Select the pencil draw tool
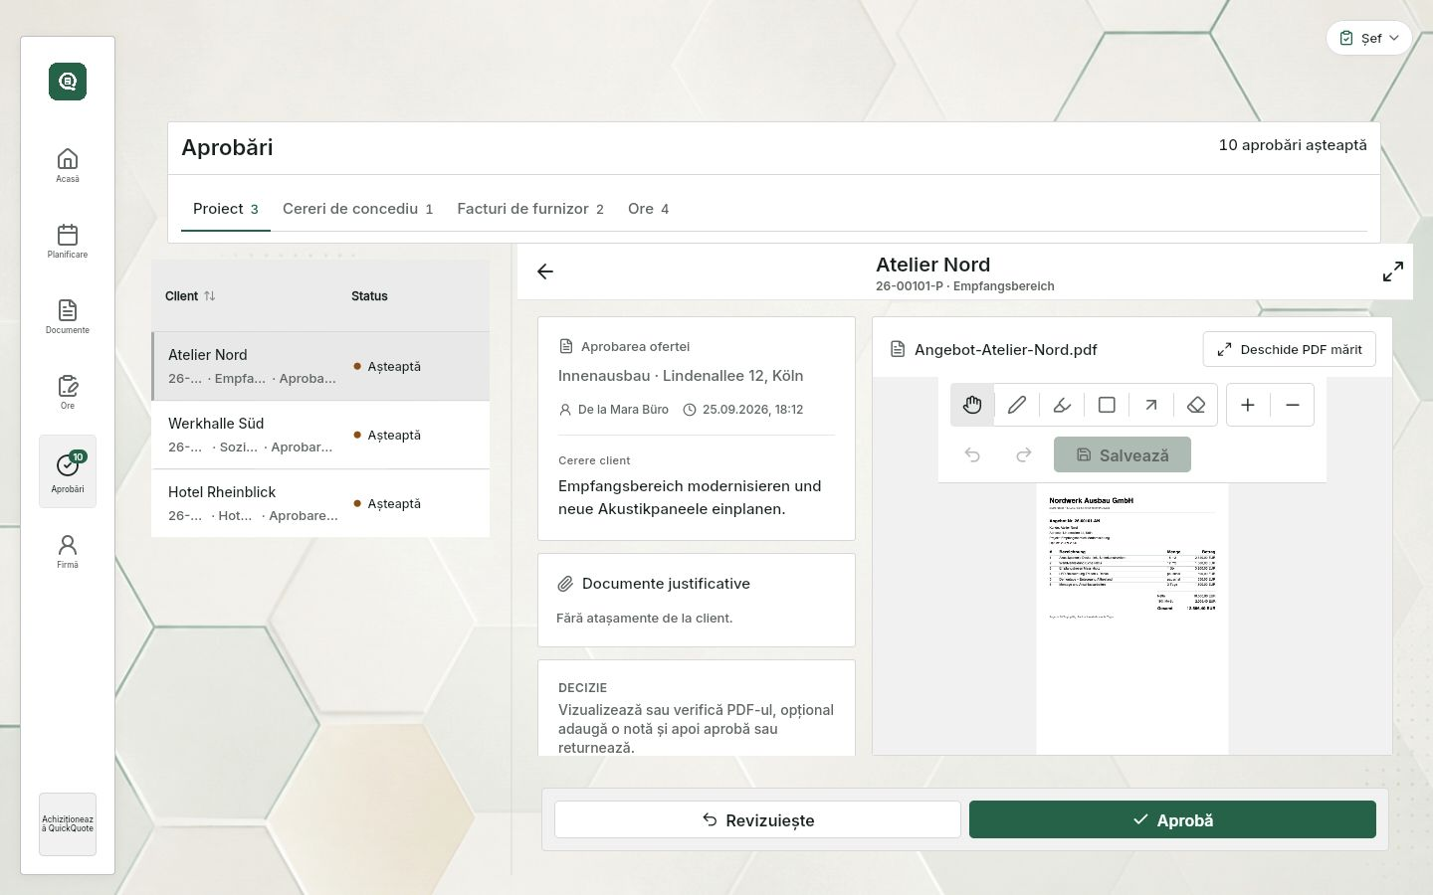1433x895 pixels. tap(1017, 405)
